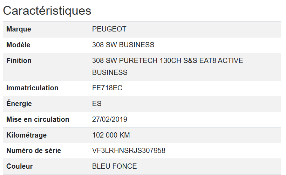This screenshot has height=175, width=286.
Task: Select the BLEU FONCE color value
Action: 114,166
